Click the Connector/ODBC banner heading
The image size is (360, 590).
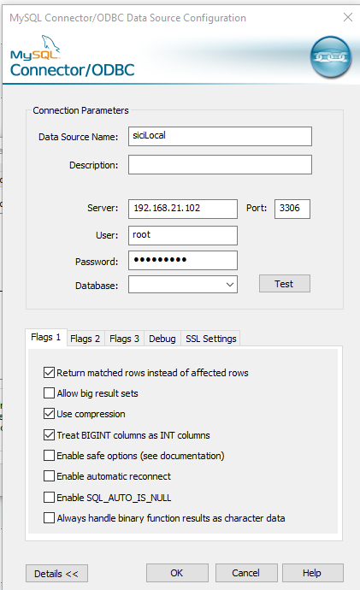72,70
